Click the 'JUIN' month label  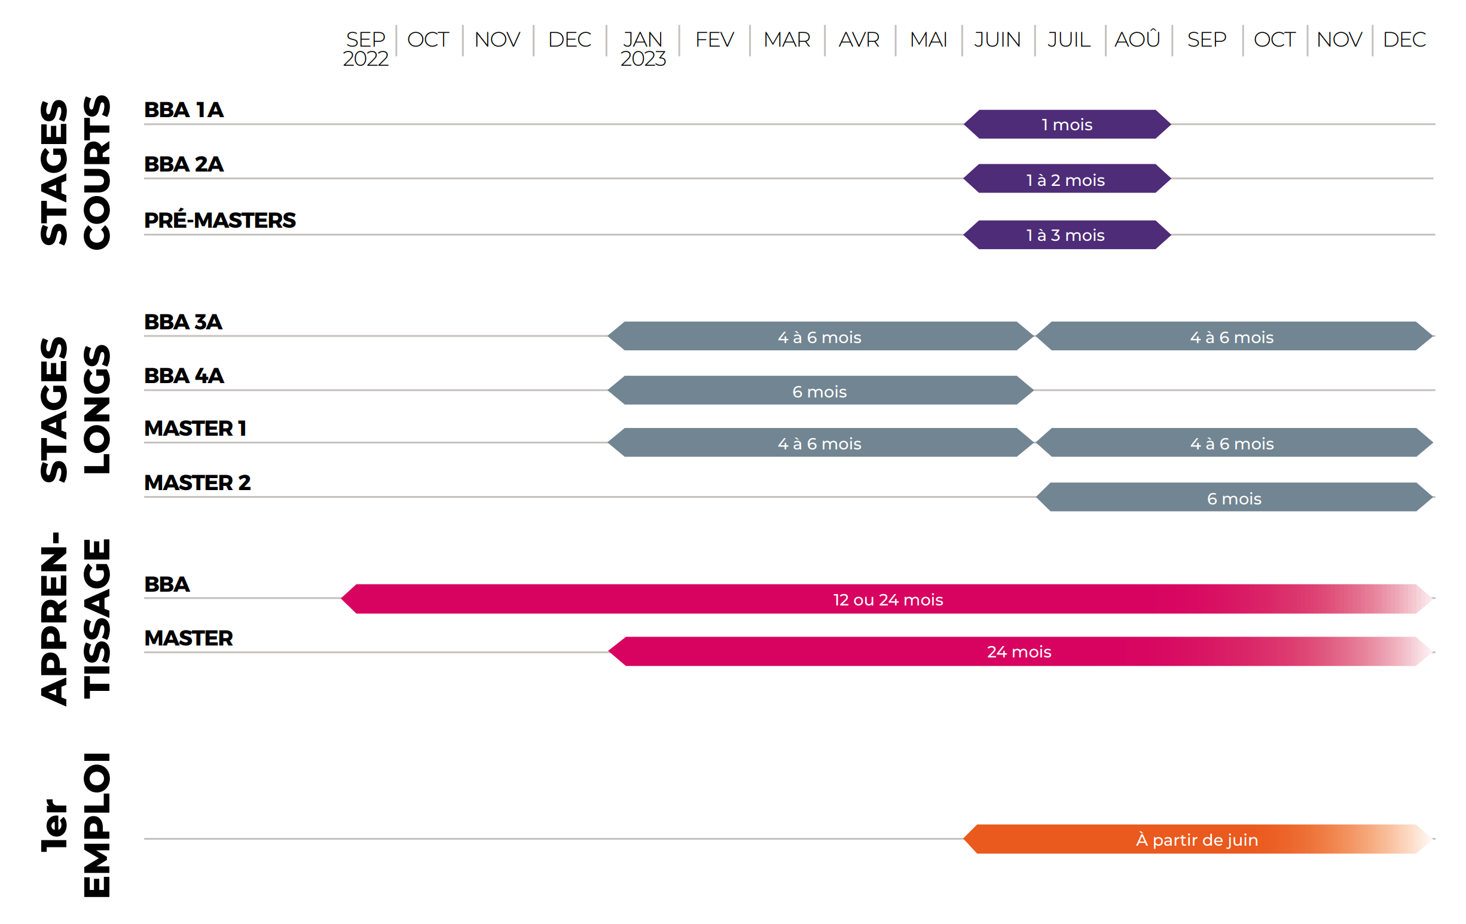pyautogui.click(x=997, y=39)
